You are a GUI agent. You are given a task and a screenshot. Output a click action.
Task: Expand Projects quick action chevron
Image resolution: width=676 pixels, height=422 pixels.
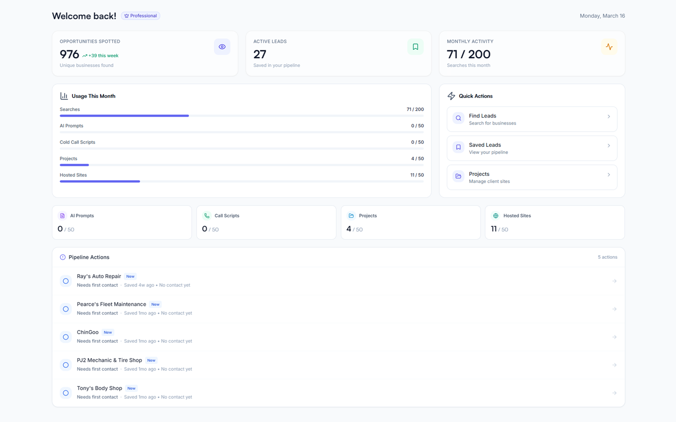pyautogui.click(x=609, y=175)
